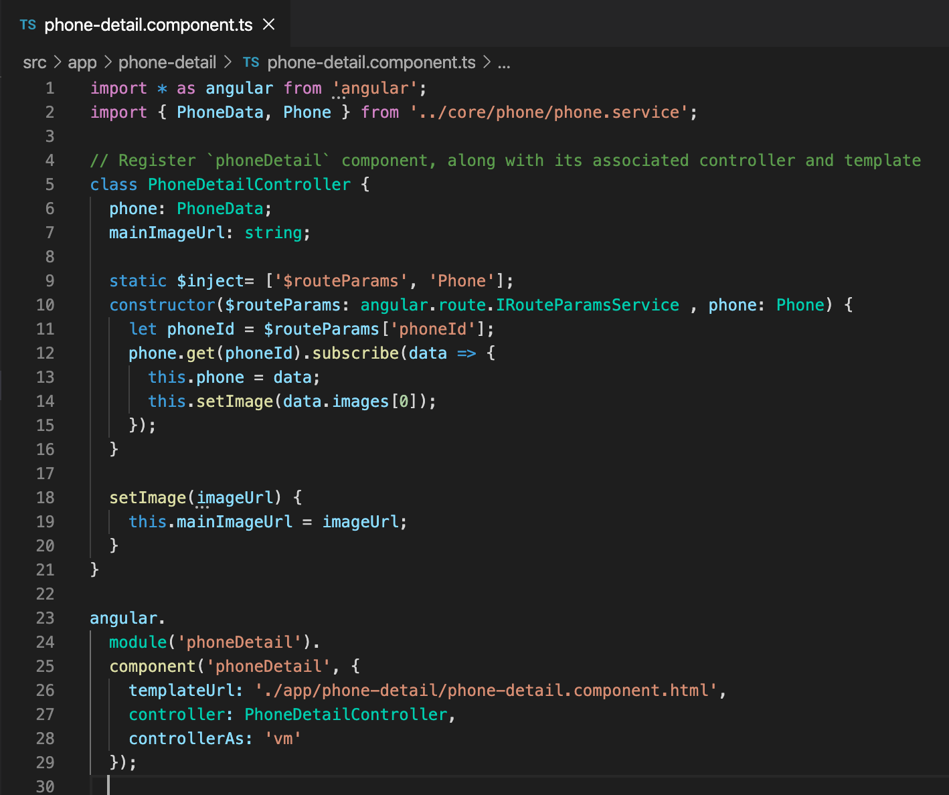Click the TS language icon on the editor tab
Screen dimensions: 949x795
tap(27, 24)
